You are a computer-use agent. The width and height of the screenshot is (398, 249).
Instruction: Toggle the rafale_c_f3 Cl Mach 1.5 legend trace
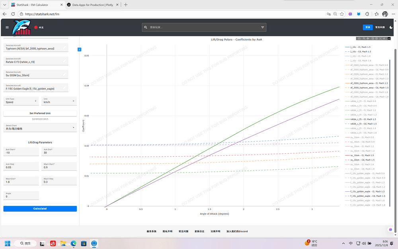(362, 119)
